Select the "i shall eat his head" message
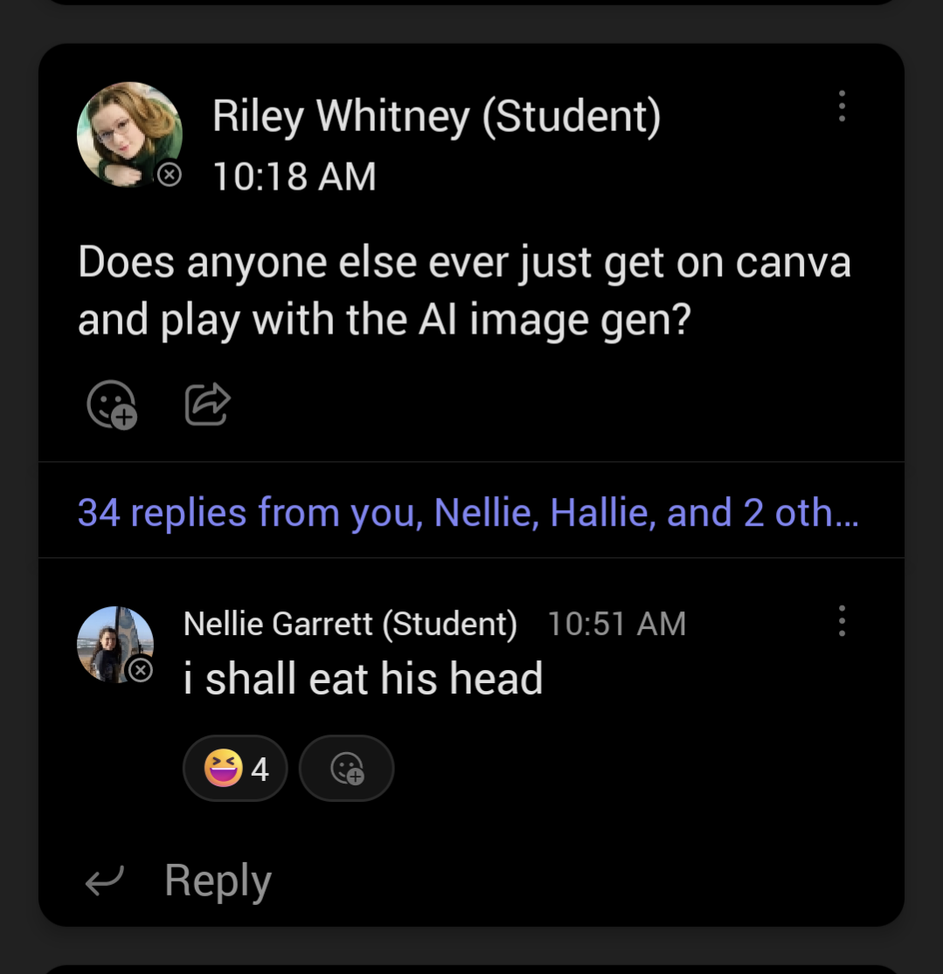 [363, 679]
